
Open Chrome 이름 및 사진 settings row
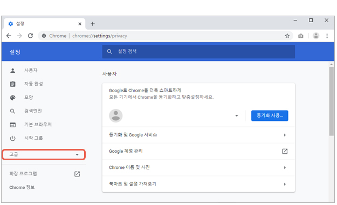(x=198, y=167)
